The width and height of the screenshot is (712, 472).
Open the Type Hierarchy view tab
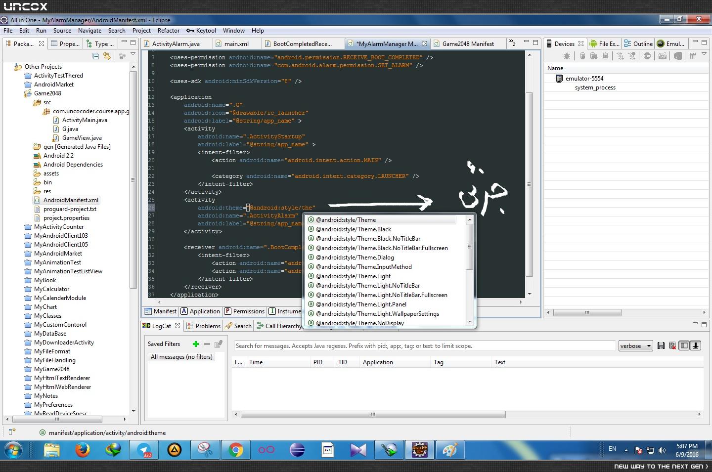coord(100,44)
